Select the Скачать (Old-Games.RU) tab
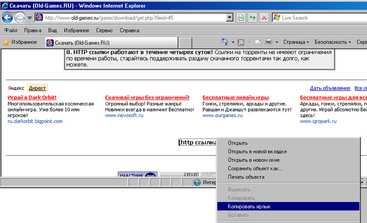This screenshot has width=367, height=223. pos(111,43)
